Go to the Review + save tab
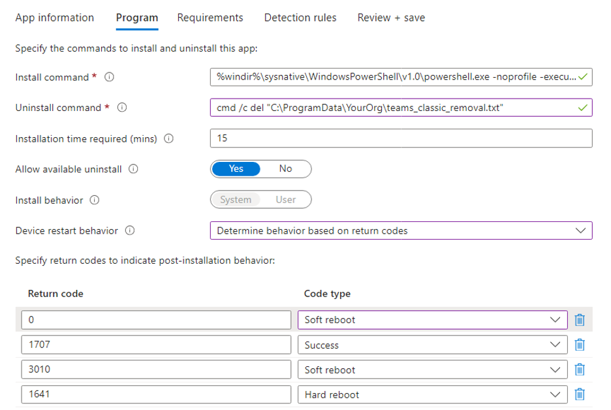Image resolution: width=611 pixels, height=410 pixels. (391, 18)
